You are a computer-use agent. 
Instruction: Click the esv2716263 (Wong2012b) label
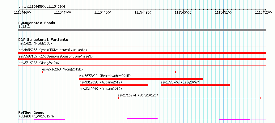tap(62, 69)
